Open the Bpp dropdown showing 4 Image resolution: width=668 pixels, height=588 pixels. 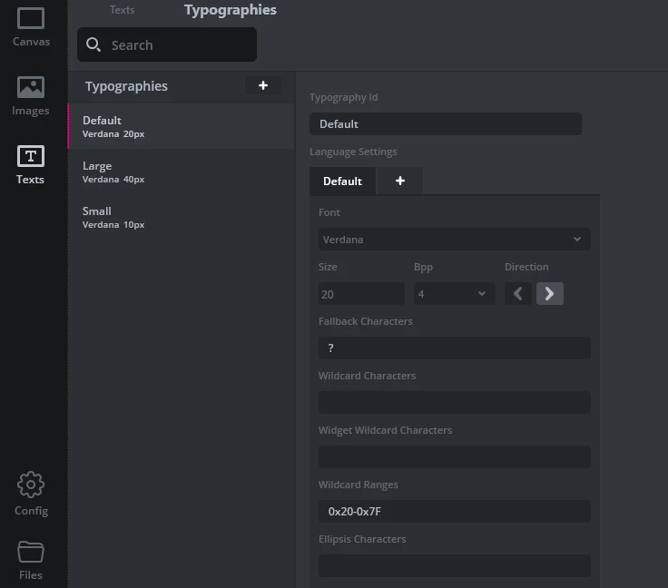click(x=454, y=293)
